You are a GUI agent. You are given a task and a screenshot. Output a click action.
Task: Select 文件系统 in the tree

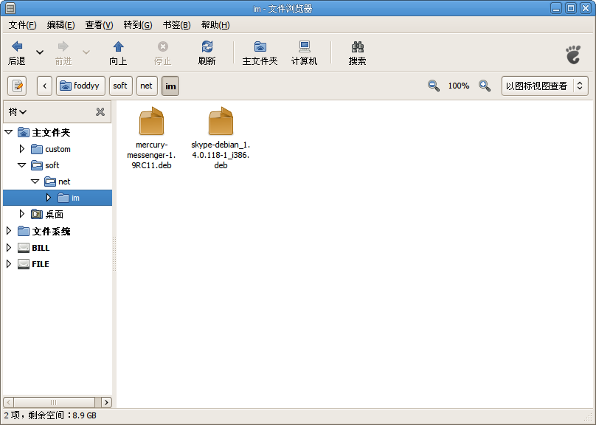point(44,231)
